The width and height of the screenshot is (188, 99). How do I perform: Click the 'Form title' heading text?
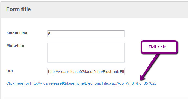point(19,9)
